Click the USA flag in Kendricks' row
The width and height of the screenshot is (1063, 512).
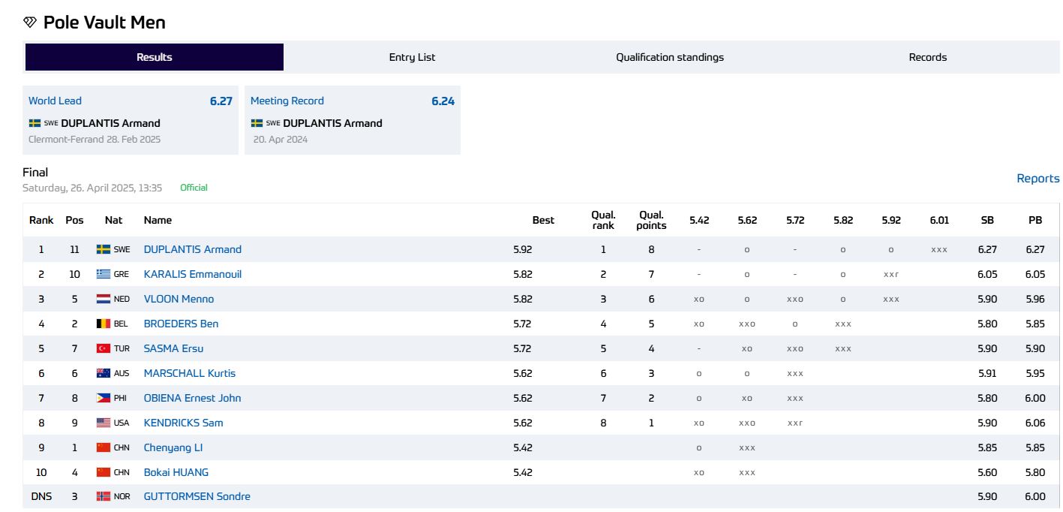coord(104,423)
